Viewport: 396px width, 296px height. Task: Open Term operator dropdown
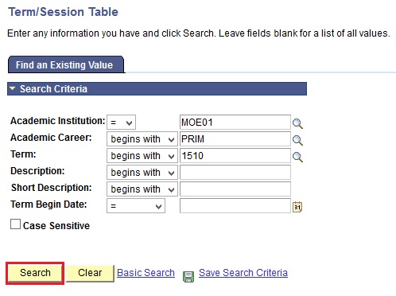point(142,156)
